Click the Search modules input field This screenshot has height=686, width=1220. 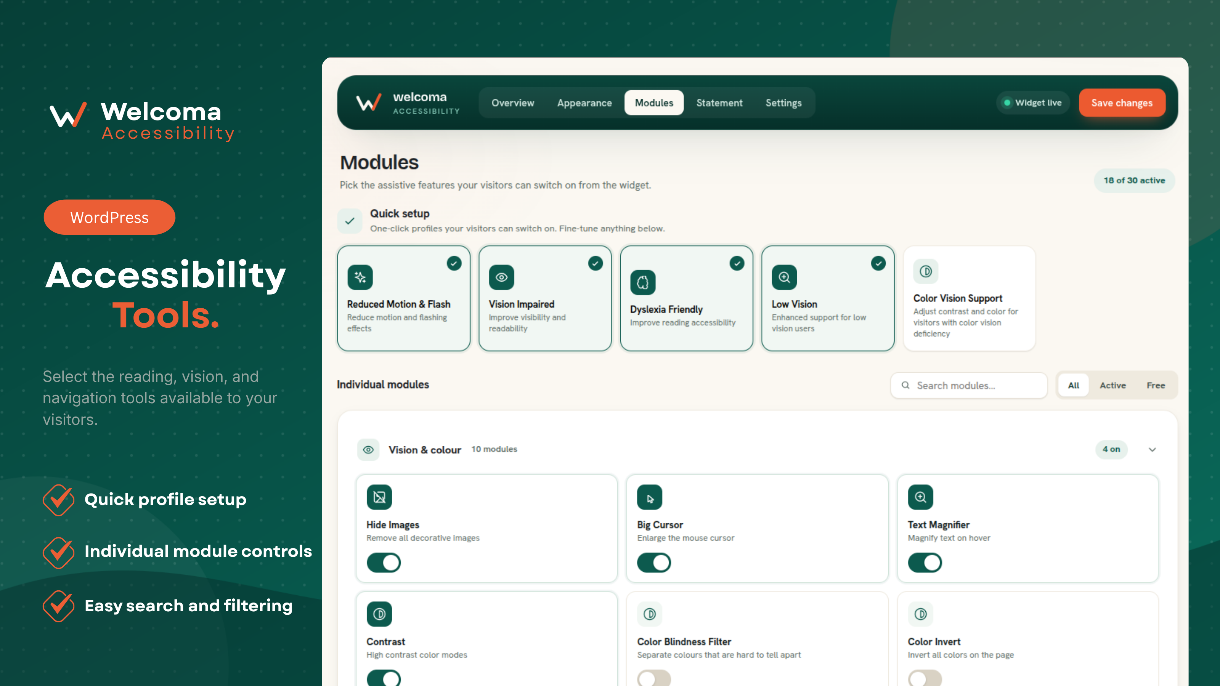[x=969, y=385]
